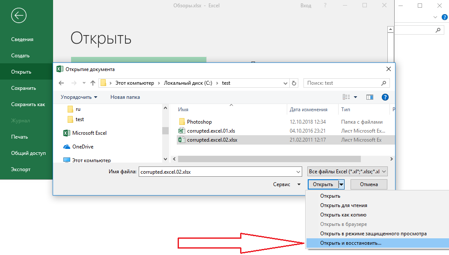
Task: Open recent locations chevron in dialog
Action: click(84, 83)
